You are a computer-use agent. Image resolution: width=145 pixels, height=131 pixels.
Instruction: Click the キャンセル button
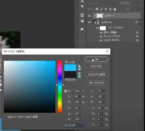point(96,66)
